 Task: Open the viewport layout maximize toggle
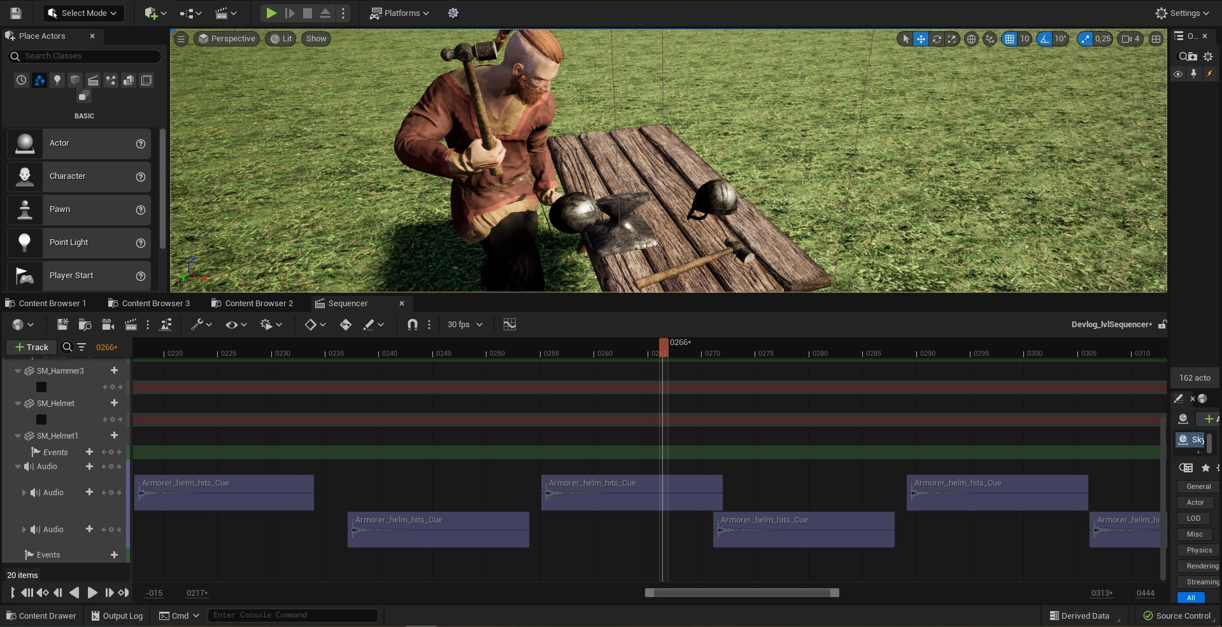tap(1156, 39)
